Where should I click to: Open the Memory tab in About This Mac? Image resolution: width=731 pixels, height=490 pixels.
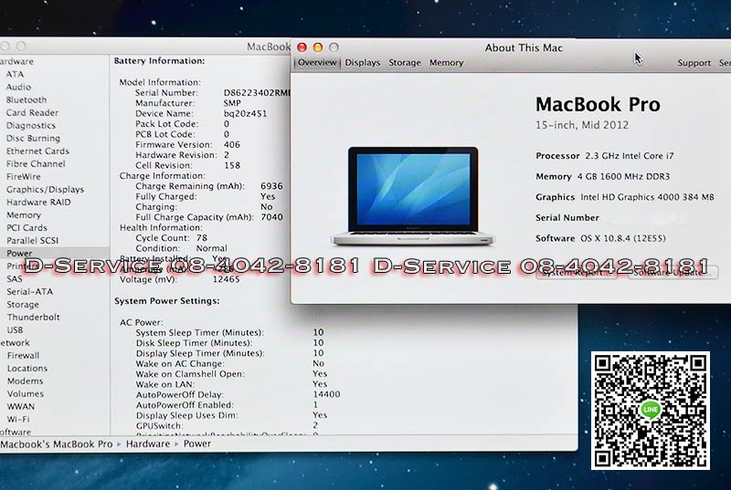coord(446,63)
